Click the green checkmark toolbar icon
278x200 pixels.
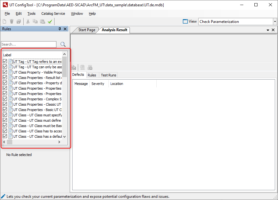(x=50, y=22)
